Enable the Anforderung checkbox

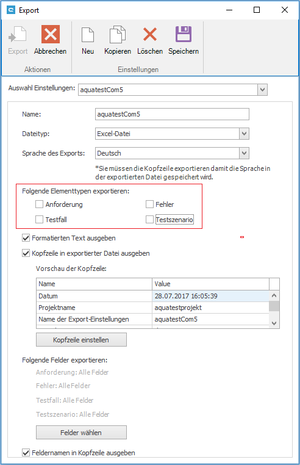pyautogui.click(x=39, y=204)
